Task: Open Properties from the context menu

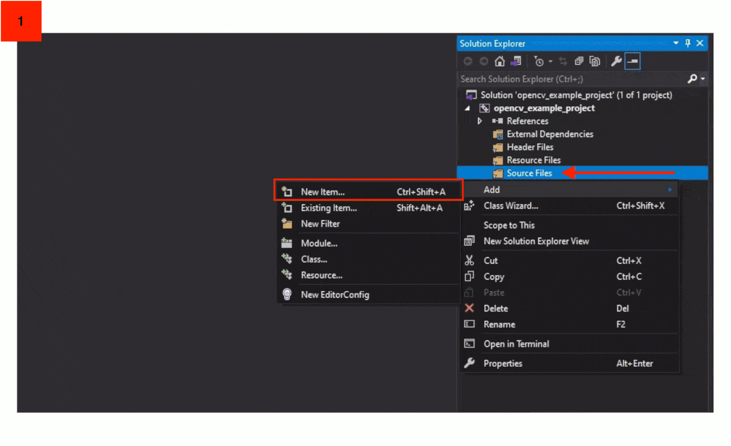Action: click(x=569, y=363)
